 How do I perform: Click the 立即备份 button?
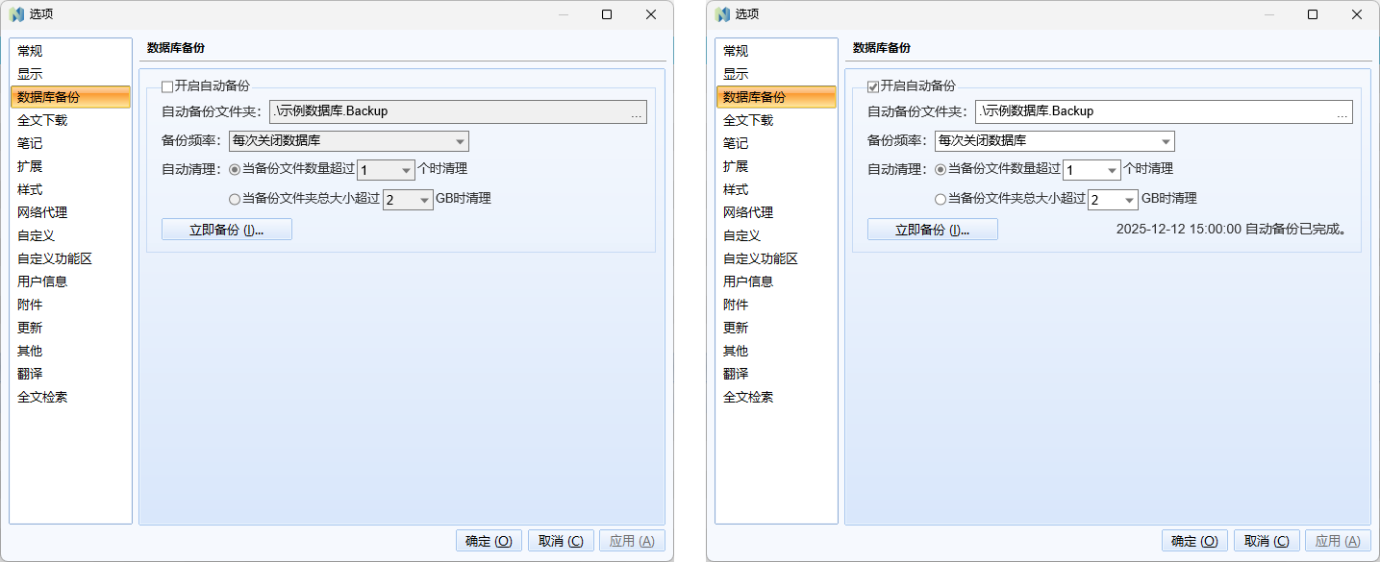pyautogui.click(x=226, y=229)
